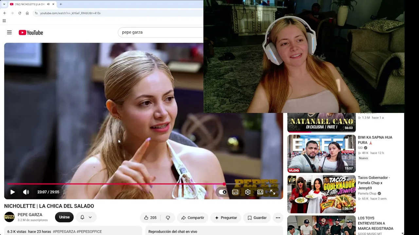Mute the video volume icon

(x=26, y=192)
